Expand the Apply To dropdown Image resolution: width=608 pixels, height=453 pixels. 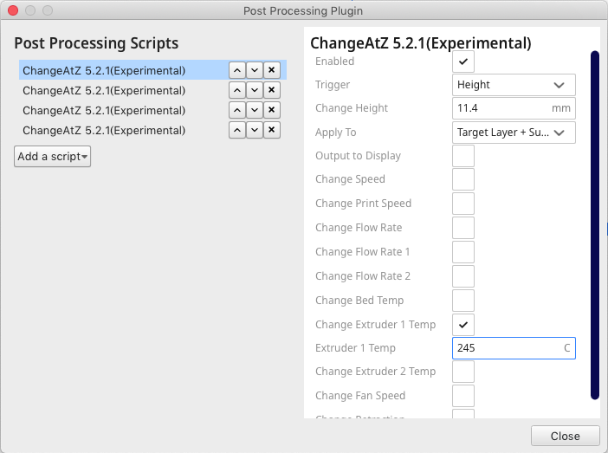point(514,133)
